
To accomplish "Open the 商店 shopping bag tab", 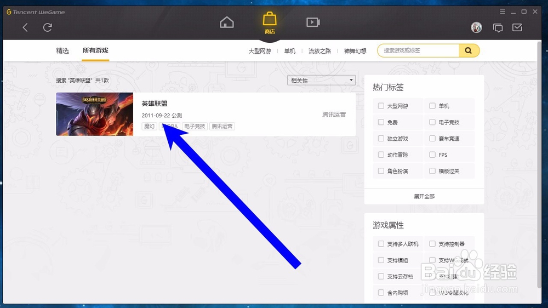I will pyautogui.click(x=270, y=23).
